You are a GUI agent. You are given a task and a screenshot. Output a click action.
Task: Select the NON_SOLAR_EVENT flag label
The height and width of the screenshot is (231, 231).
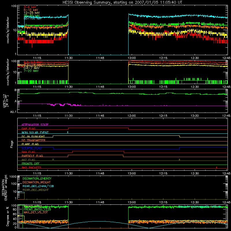point(35,133)
